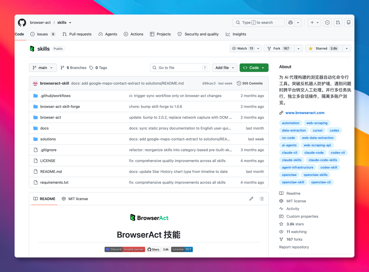Click the GitHub Stars 3.8k badge

[158, 250]
